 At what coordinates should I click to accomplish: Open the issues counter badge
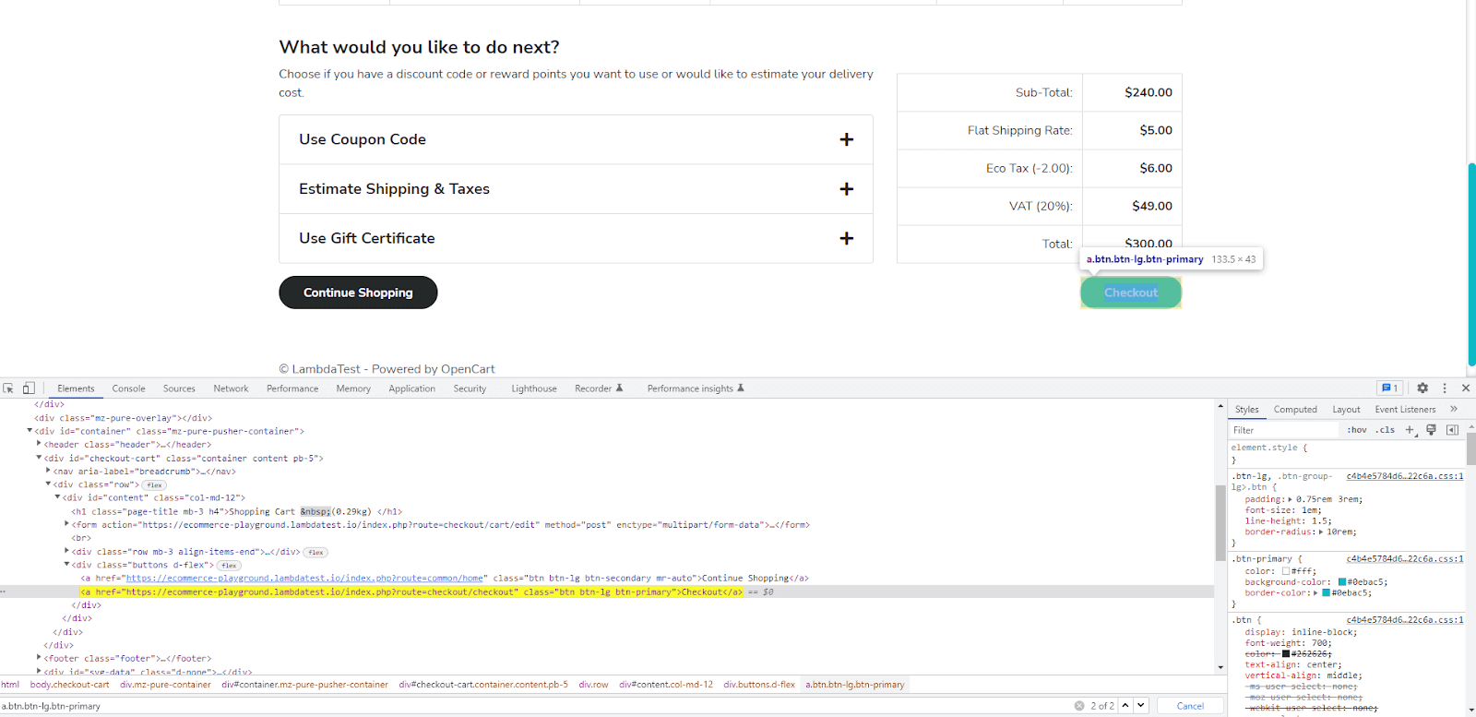[x=1389, y=388]
